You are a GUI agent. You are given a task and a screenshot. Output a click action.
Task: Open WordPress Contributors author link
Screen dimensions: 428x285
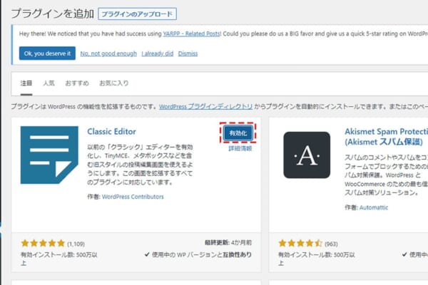point(133,197)
